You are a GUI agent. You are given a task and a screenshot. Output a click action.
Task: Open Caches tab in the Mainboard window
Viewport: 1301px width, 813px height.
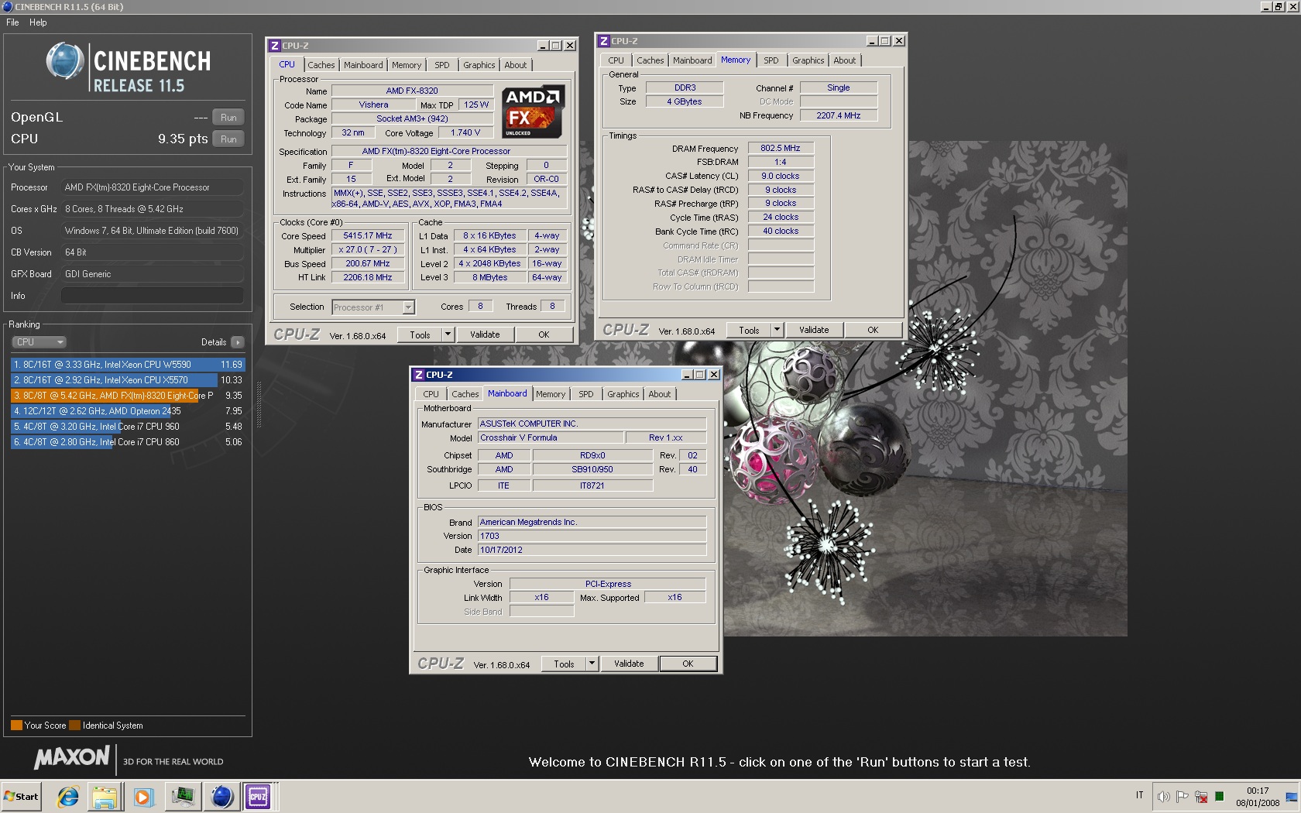(x=465, y=394)
